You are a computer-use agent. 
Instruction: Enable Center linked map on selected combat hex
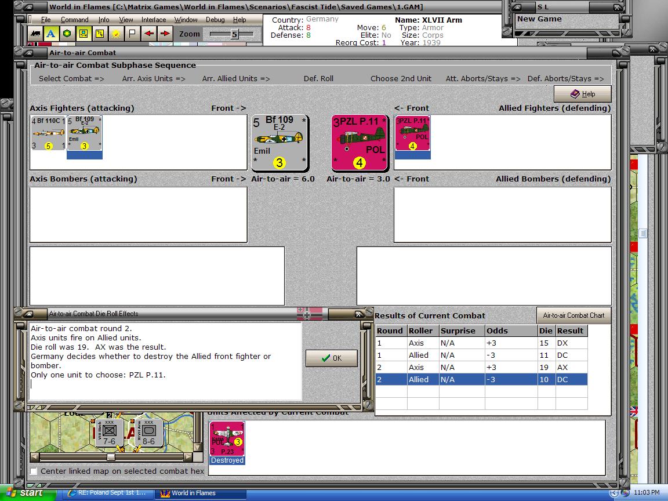pyautogui.click(x=34, y=471)
